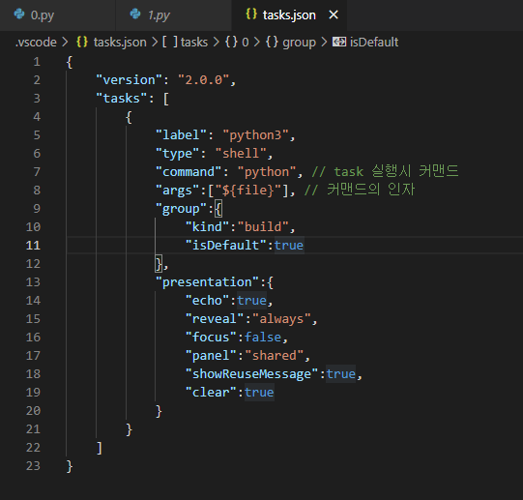Expand the chevron after group breadcrumb
The height and width of the screenshot is (500, 523).
tap(324, 42)
